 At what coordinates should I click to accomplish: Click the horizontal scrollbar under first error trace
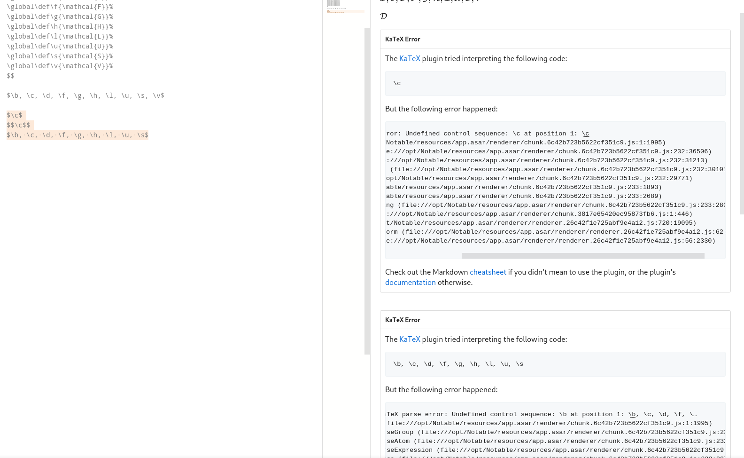click(x=583, y=256)
